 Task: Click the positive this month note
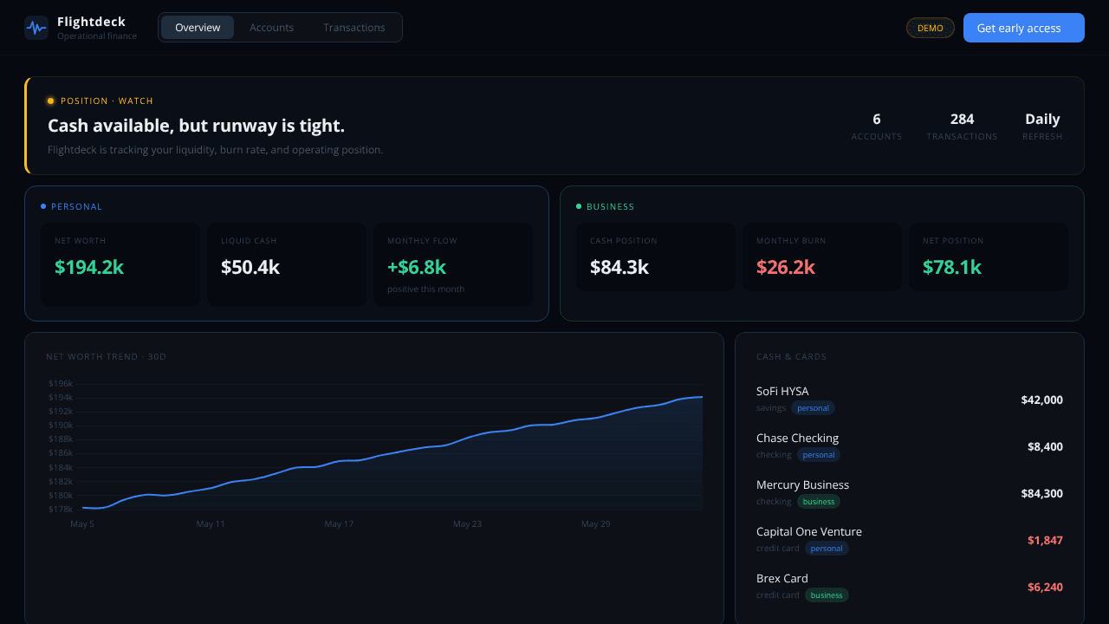click(x=425, y=289)
